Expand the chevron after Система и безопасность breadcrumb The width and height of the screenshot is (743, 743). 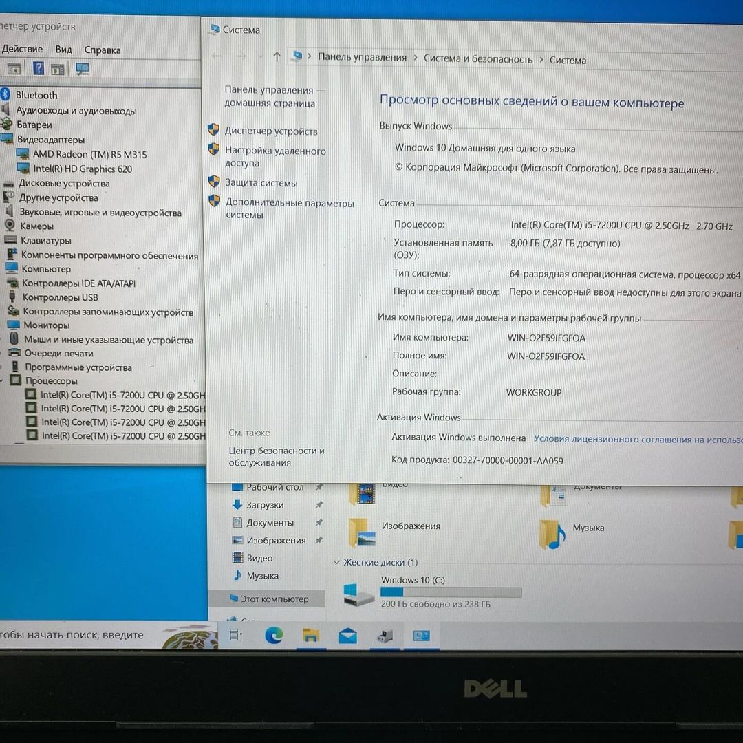pos(541,60)
